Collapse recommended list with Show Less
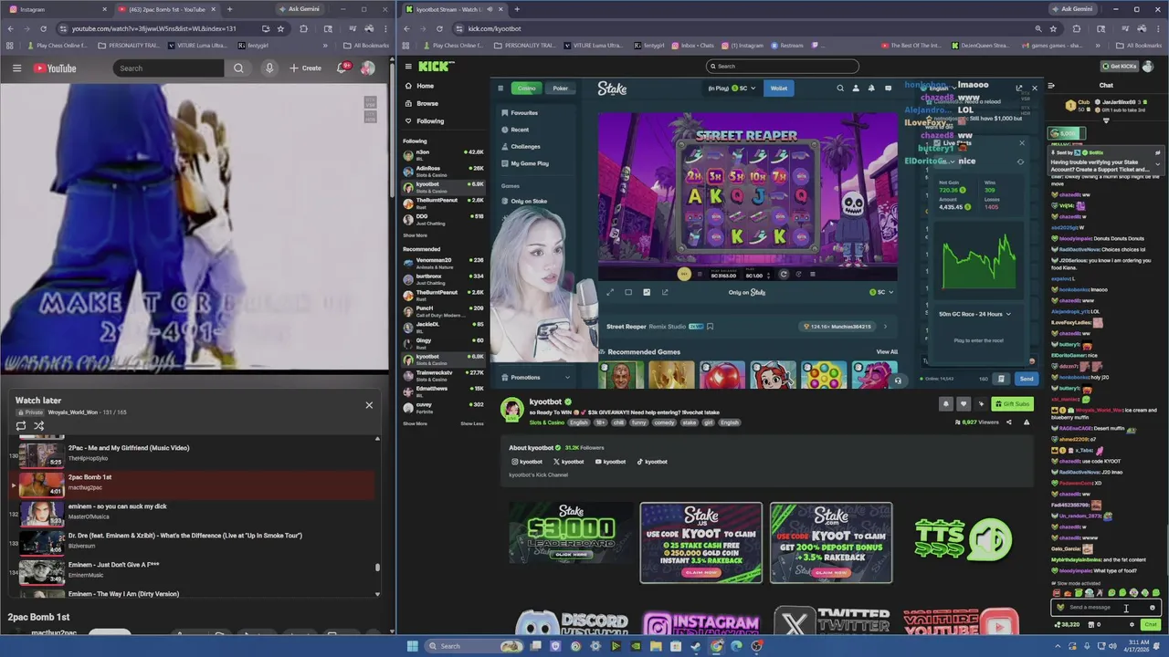Screen dimensions: 1169x657 point(472,423)
